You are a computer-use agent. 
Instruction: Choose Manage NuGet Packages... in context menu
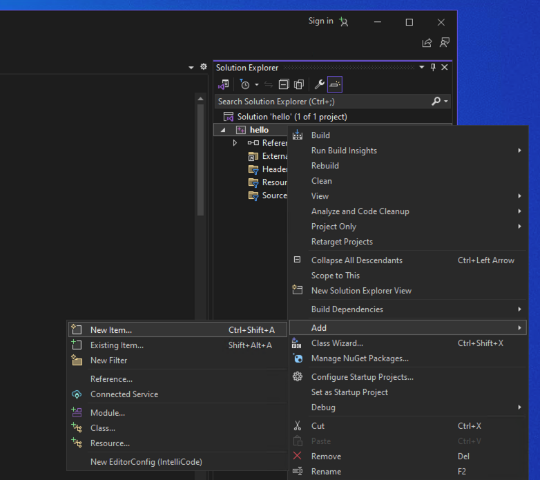359,358
